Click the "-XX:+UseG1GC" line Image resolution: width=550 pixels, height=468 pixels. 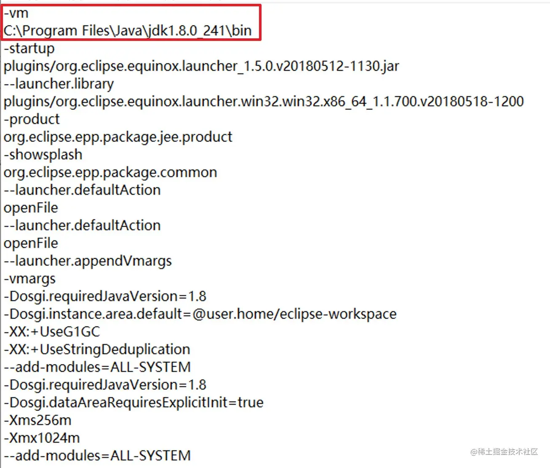[x=52, y=332]
